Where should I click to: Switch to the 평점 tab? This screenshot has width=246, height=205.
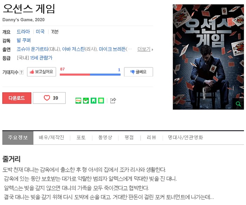point(129,138)
